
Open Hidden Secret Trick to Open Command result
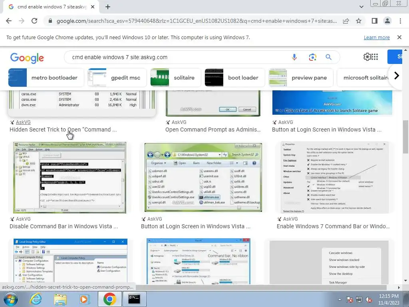pyautogui.click(x=63, y=130)
